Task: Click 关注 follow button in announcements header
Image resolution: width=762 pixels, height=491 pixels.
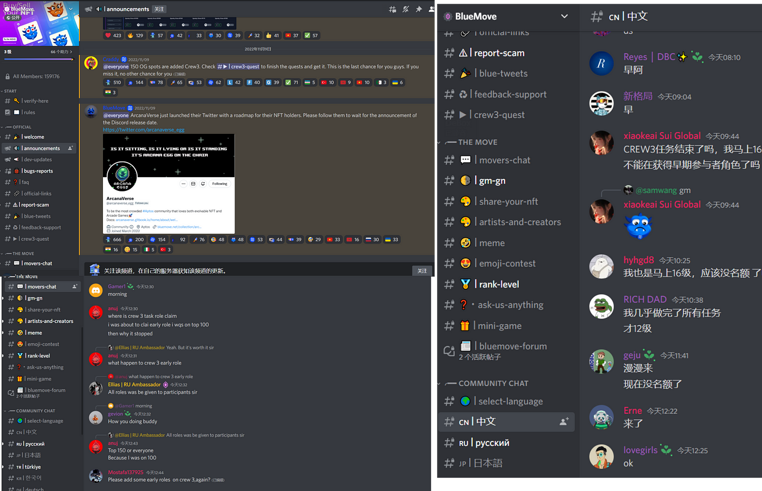Action: tap(159, 9)
